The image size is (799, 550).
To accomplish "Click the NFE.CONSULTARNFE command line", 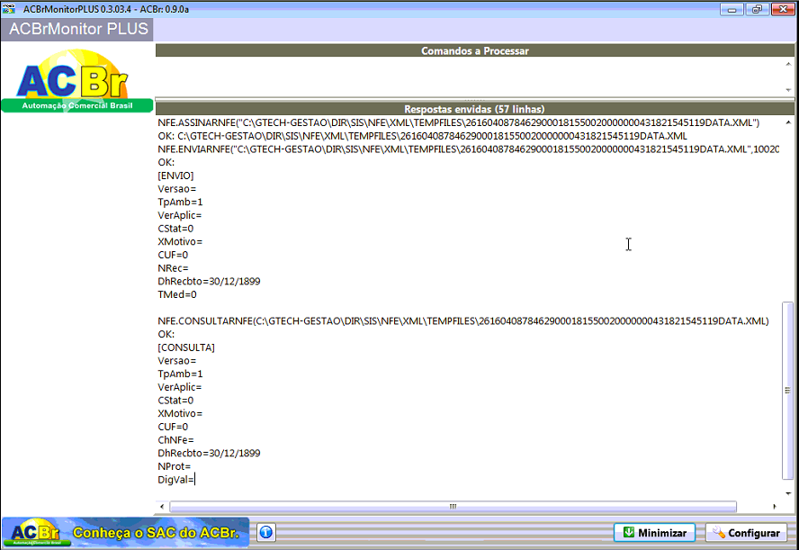I will point(463,320).
